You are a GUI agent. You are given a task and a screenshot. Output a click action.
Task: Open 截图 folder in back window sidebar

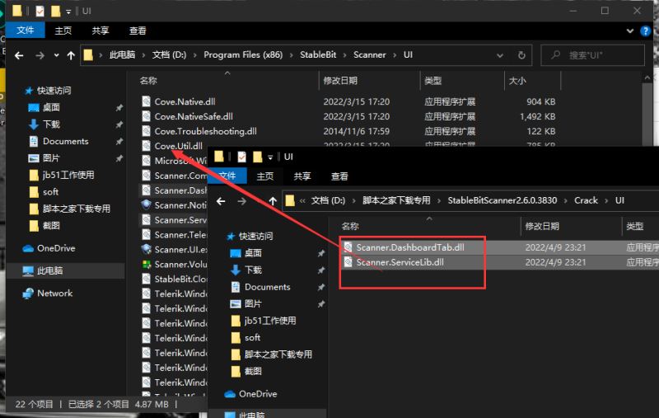click(51, 226)
